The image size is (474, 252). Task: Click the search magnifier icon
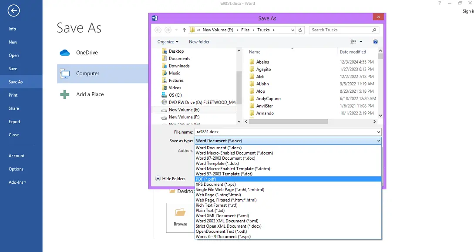click(374, 30)
